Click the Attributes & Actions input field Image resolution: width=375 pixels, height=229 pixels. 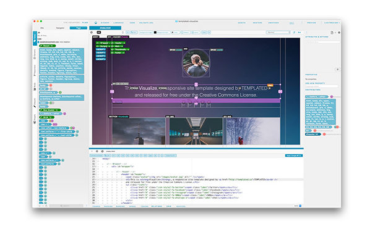[x=322, y=42]
